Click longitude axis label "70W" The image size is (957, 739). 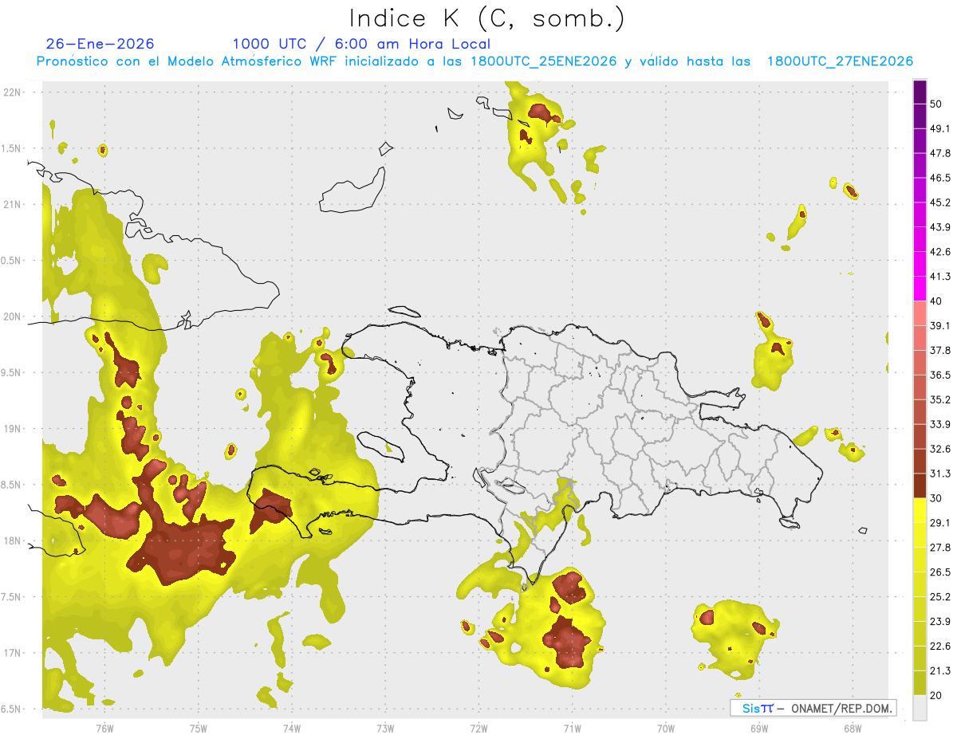coord(665,728)
